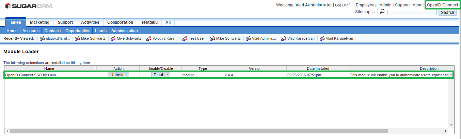
Task: Click the Date Installed column header
Action: (x=318, y=68)
